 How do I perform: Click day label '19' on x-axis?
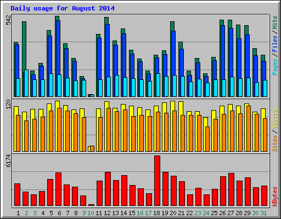click(165, 213)
